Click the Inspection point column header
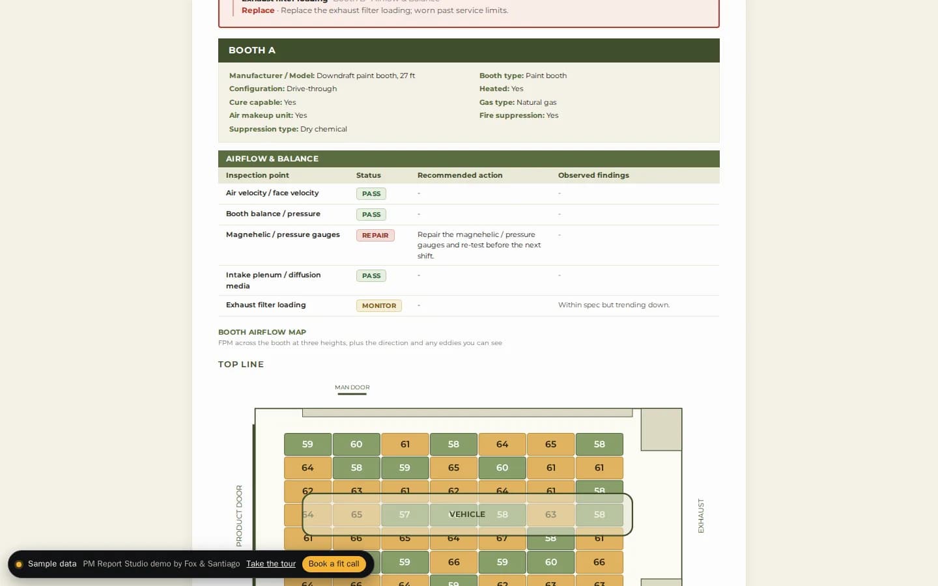Image resolution: width=938 pixels, height=586 pixels. [x=257, y=175]
